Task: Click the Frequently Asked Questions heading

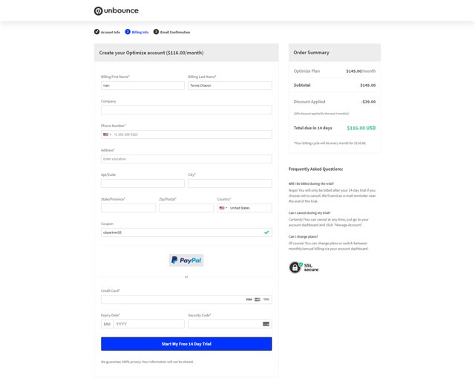Action: pos(315,169)
